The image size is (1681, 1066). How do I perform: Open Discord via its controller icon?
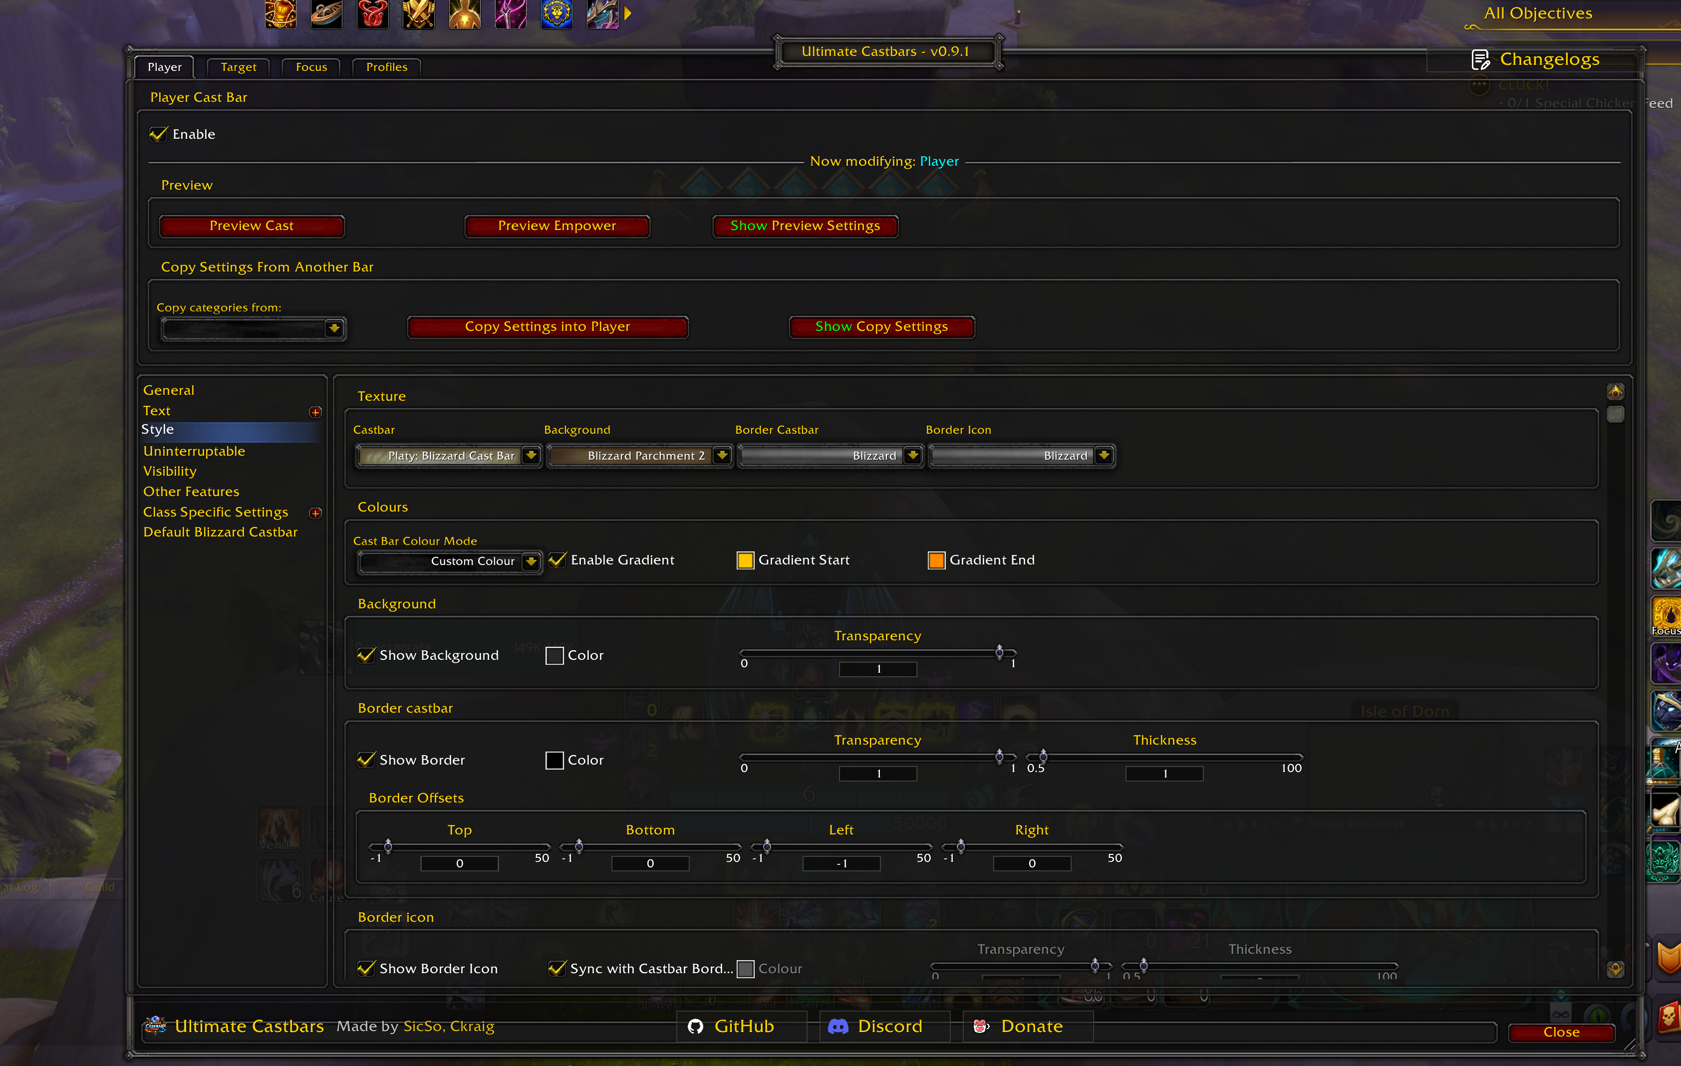click(838, 1026)
